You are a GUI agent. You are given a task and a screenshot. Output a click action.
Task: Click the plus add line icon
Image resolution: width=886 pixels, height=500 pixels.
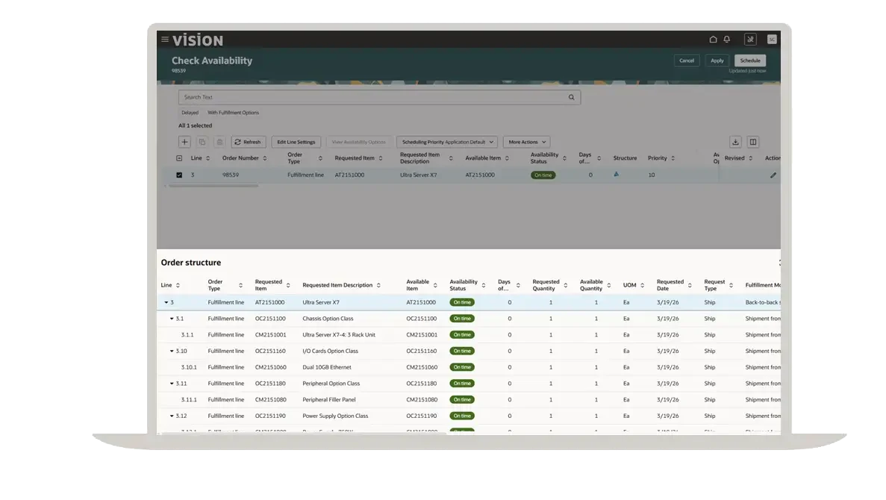coord(184,142)
